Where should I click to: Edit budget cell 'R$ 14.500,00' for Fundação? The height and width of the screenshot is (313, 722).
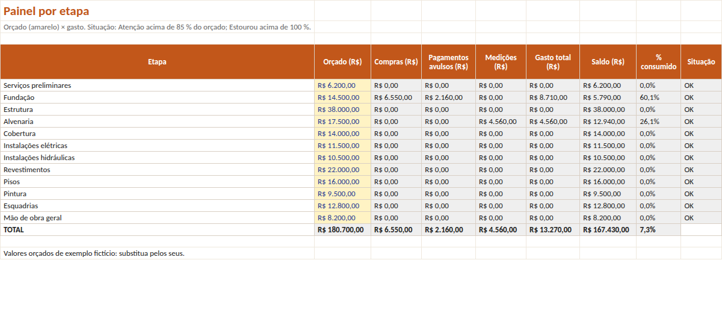pos(342,98)
